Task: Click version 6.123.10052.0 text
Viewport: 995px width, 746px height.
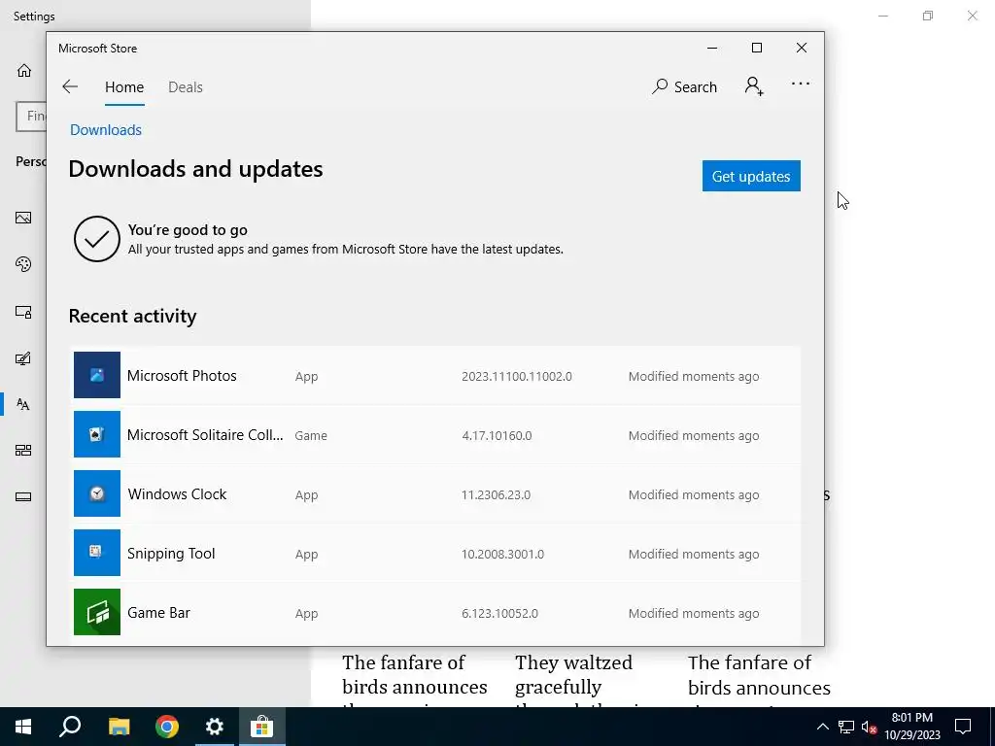Action: 499,614
